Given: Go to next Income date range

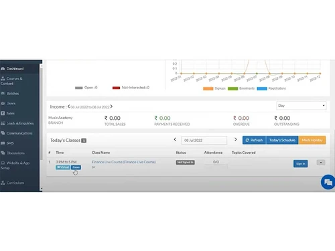Looking at the screenshot, I should pos(111,106).
